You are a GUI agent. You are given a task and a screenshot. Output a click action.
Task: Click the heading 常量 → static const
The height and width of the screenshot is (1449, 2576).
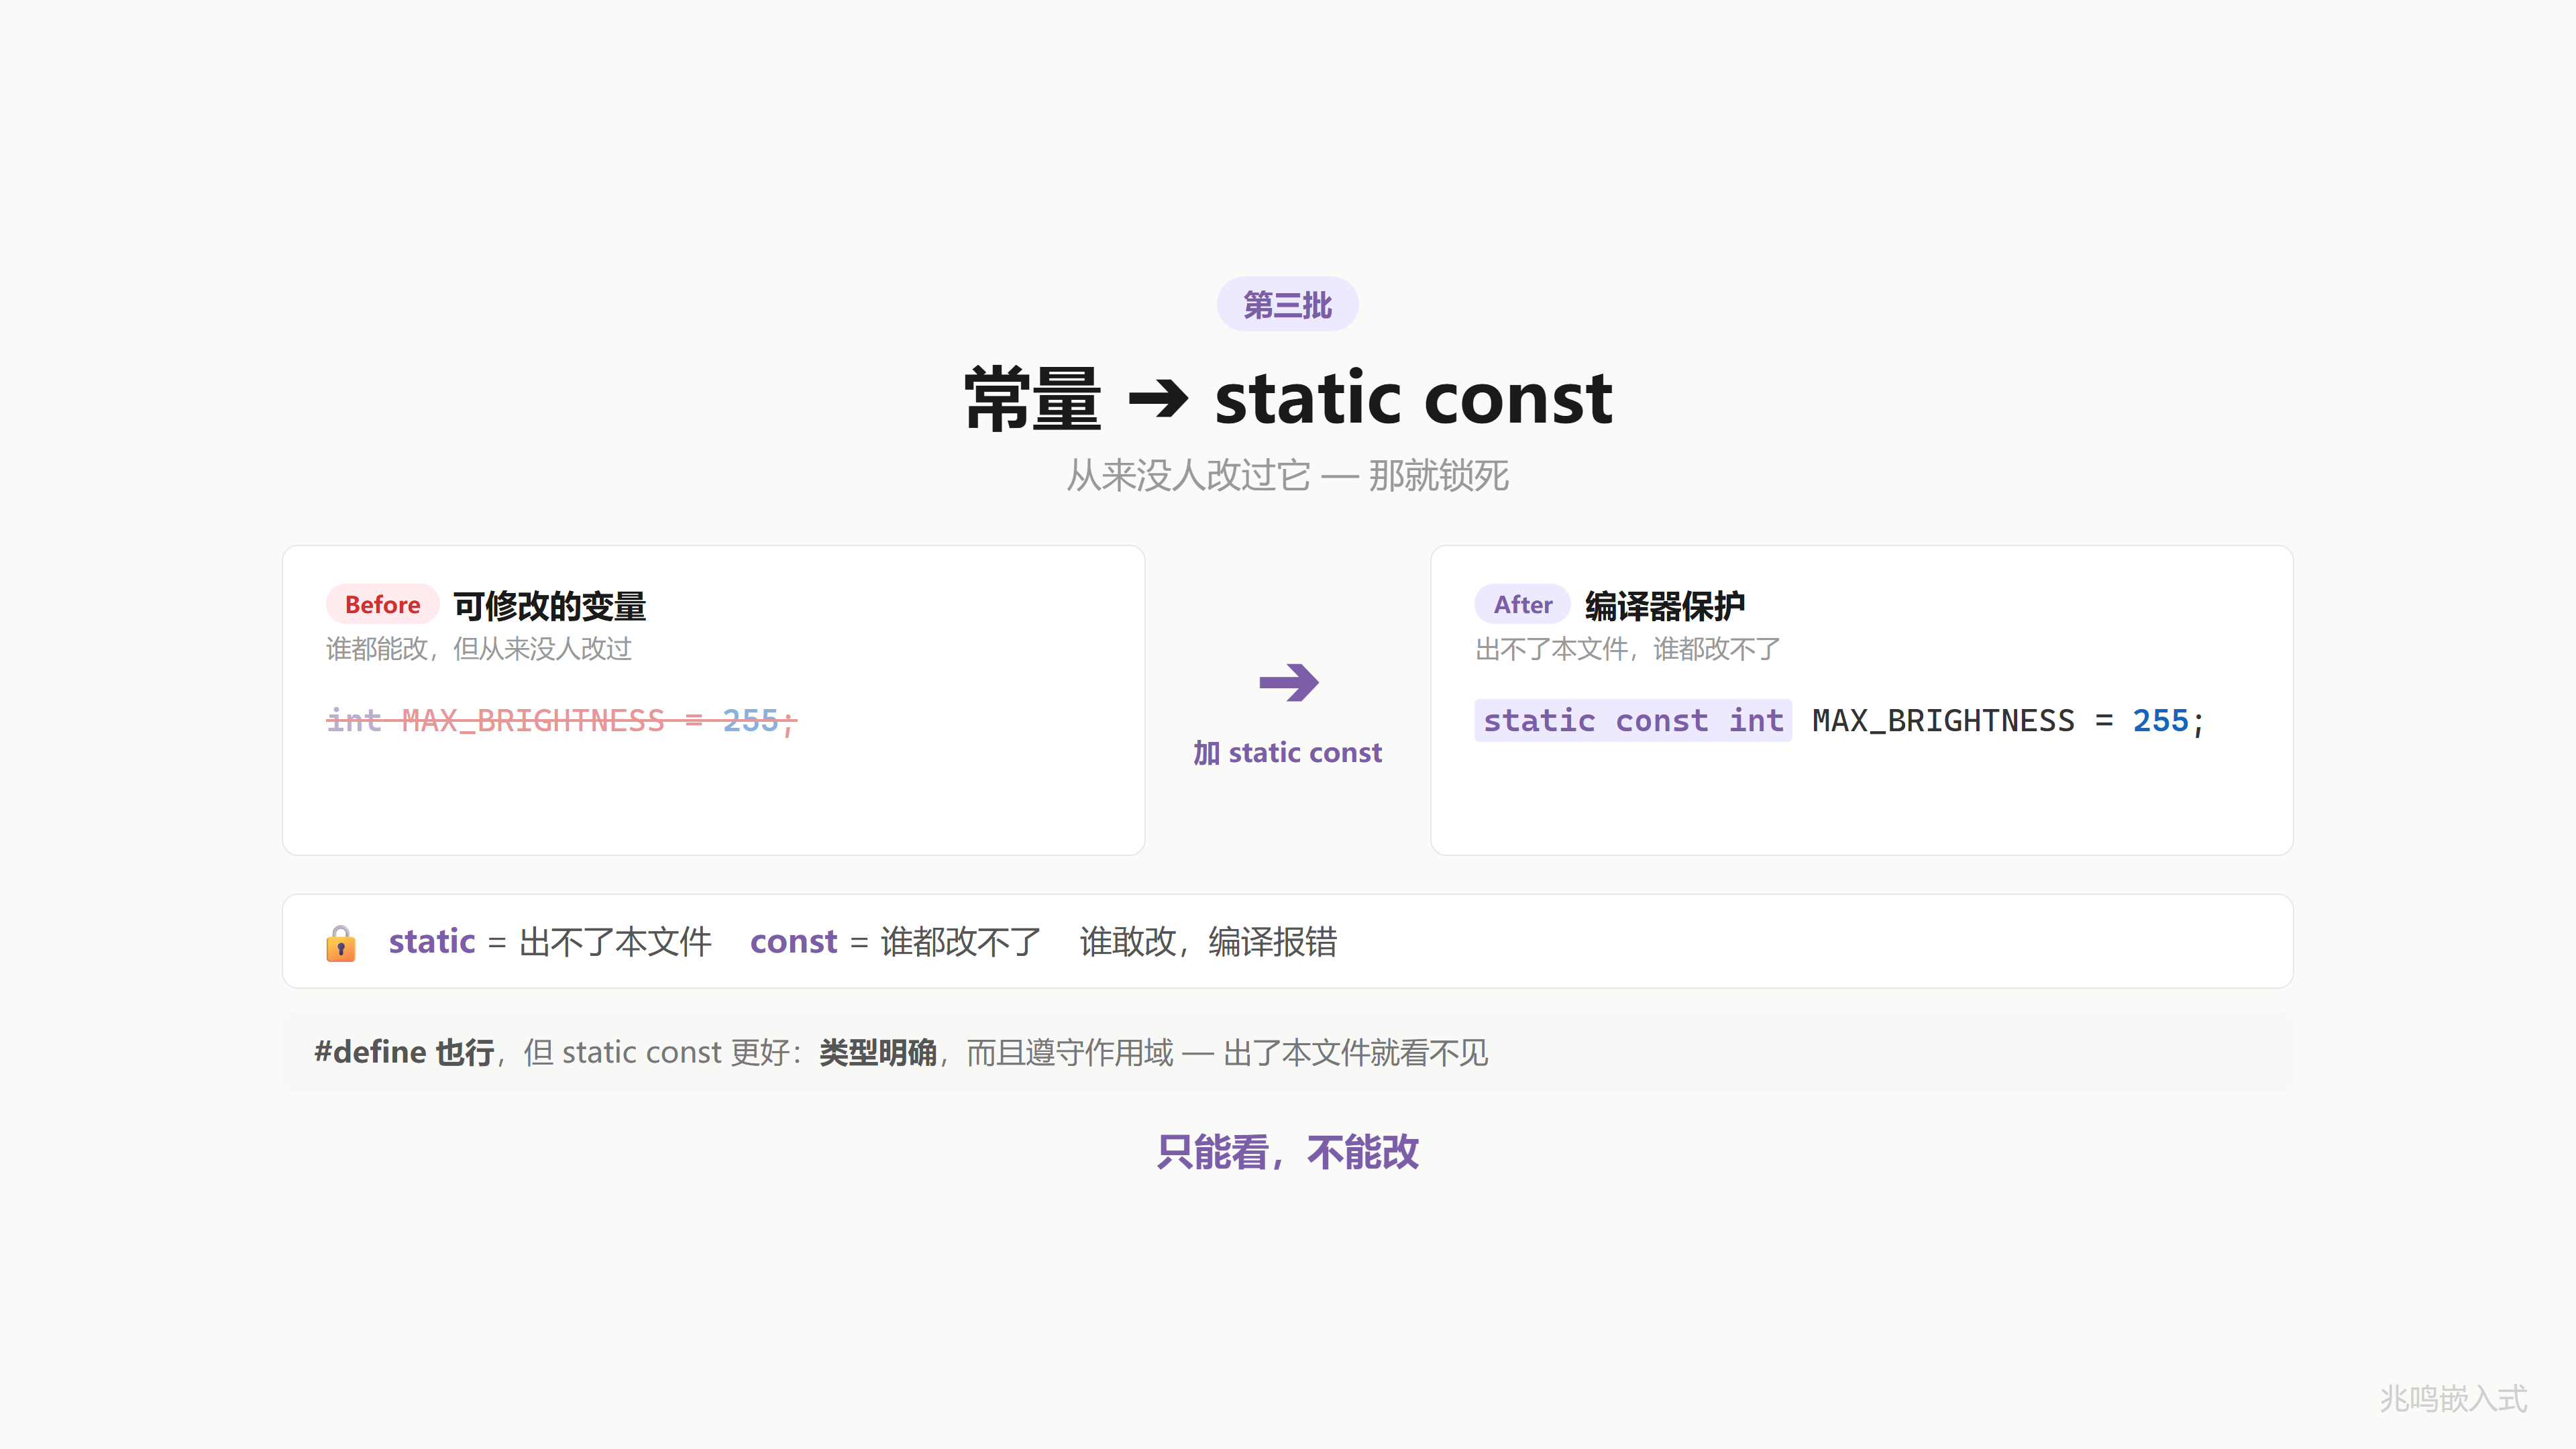[1288, 398]
